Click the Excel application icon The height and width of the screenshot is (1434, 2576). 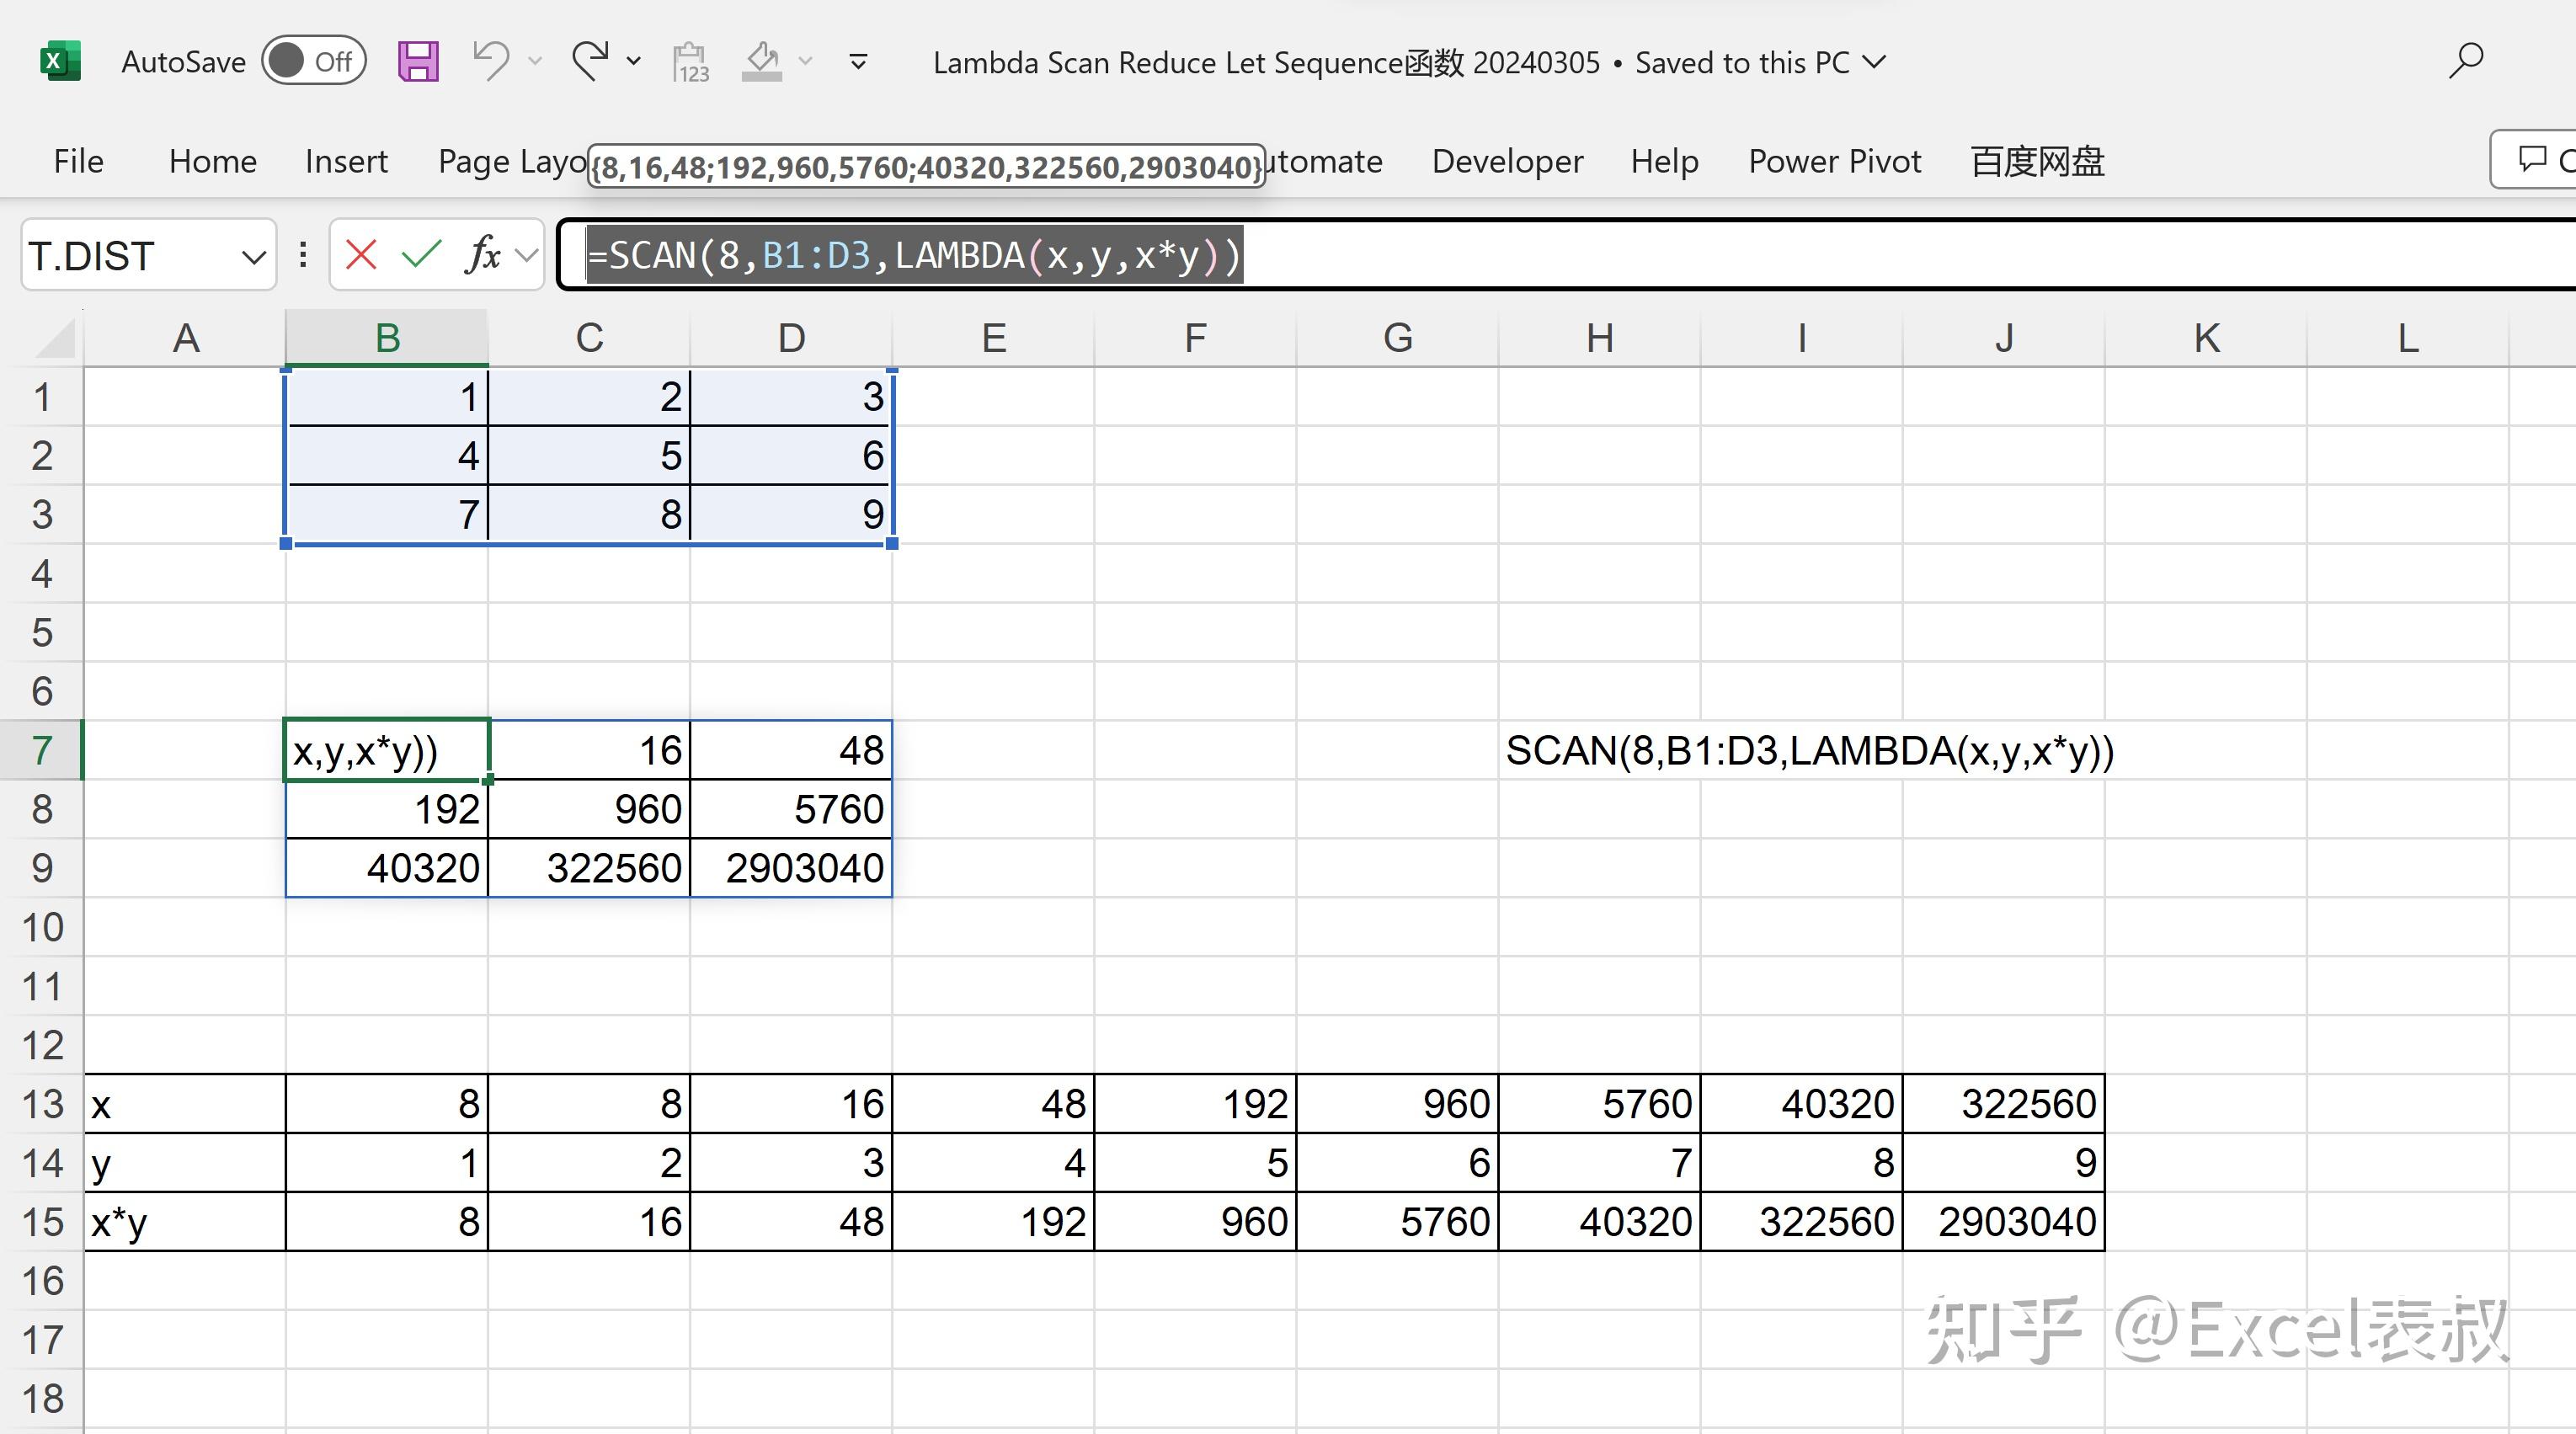pyautogui.click(x=60, y=60)
